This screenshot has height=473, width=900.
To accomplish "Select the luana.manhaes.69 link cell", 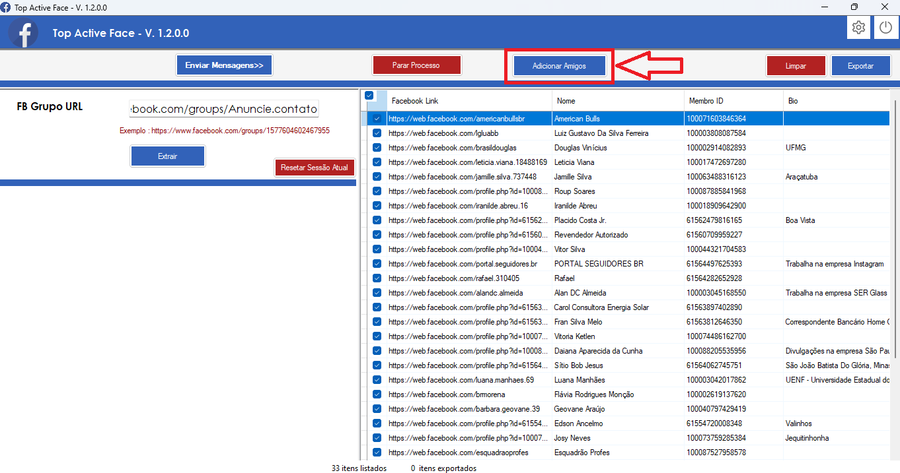I will (x=469, y=380).
